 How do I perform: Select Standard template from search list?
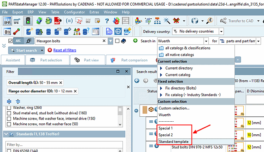[x=174, y=142]
